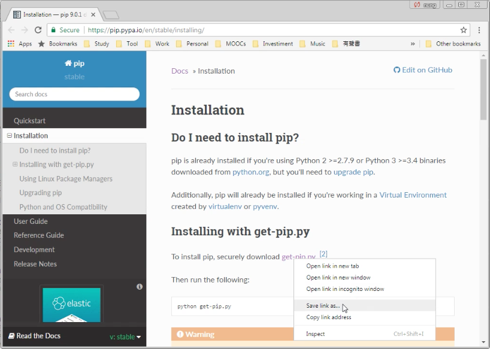Collapse the Installation sidebar section
Viewport: 490px width, 349px height.
coord(10,135)
